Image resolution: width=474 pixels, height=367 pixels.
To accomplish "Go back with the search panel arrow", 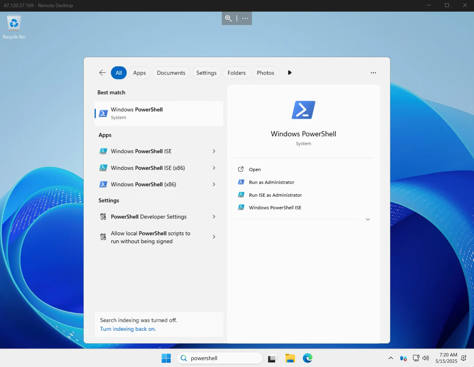I will click(x=102, y=73).
